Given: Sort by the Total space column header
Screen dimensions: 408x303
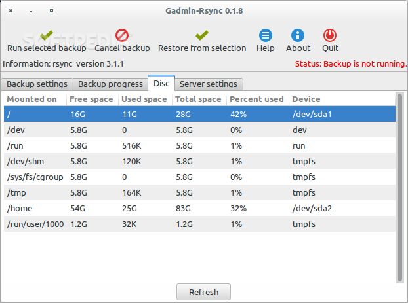Looking at the screenshot, I should coord(199,99).
